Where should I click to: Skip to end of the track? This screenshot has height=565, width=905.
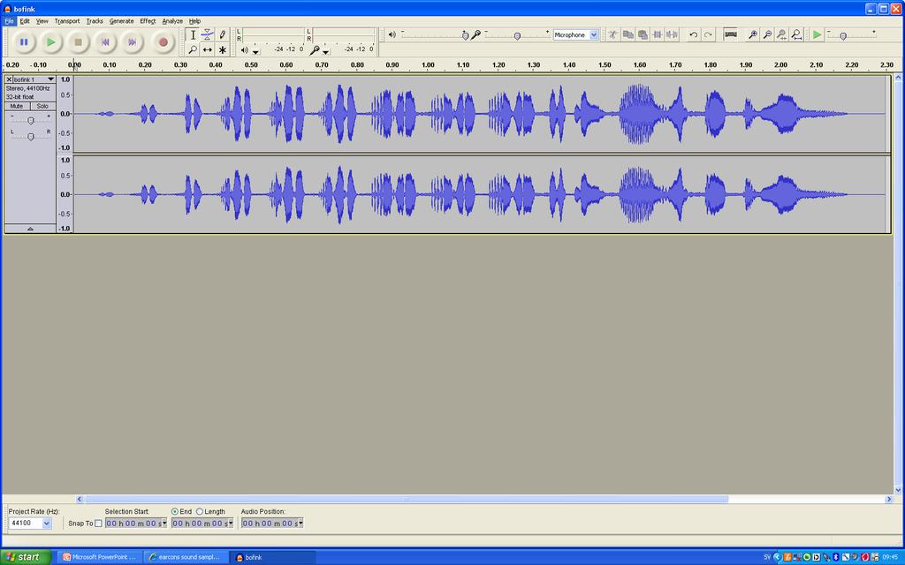point(133,41)
